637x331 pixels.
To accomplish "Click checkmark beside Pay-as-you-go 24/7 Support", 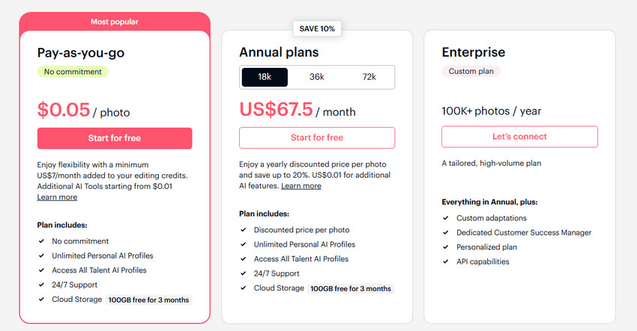I will point(41,285).
